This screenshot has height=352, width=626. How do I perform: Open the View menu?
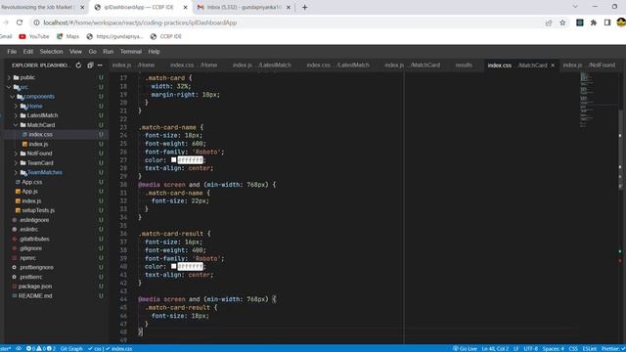pyautogui.click(x=75, y=52)
